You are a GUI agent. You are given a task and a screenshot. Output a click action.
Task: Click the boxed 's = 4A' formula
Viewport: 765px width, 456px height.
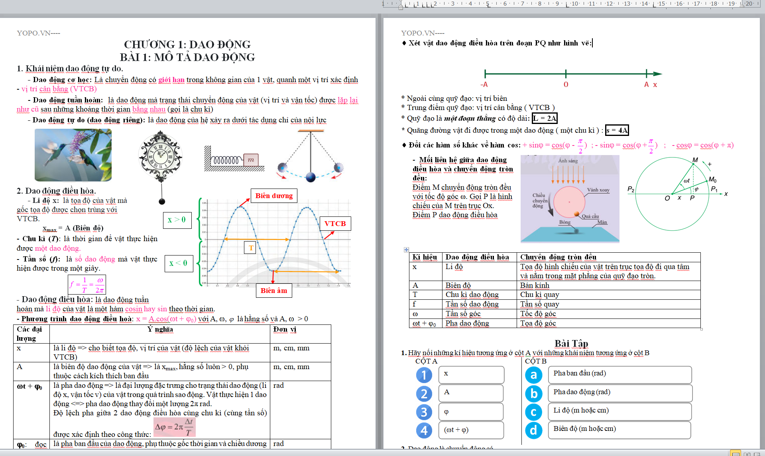coord(617,130)
